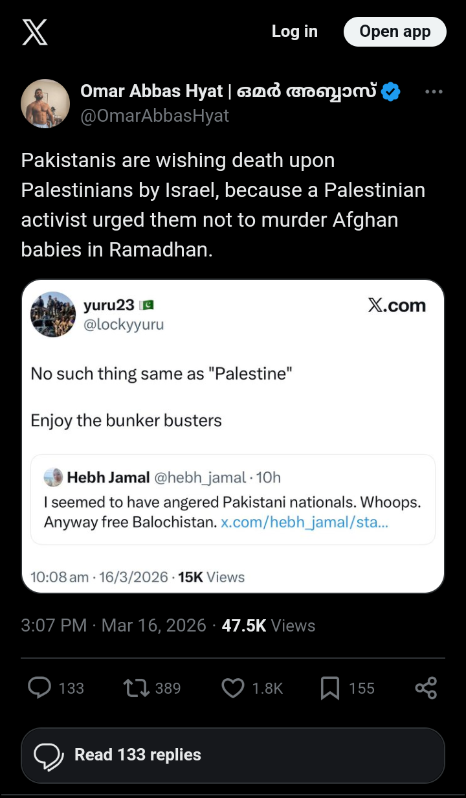Click the X logo at top left
This screenshot has height=798, width=466.
coord(35,32)
